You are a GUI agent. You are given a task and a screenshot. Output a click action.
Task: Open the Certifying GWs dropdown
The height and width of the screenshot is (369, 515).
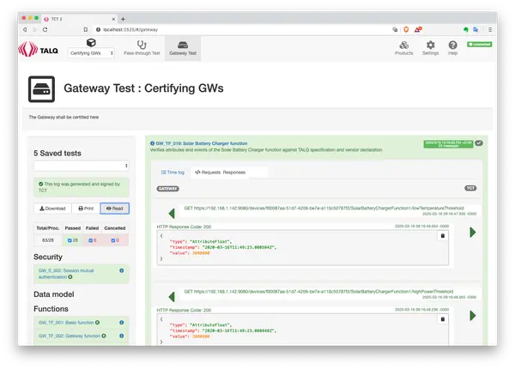click(92, 52)
